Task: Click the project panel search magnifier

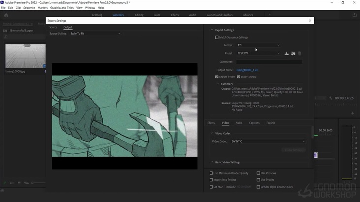Action: coord(6,37)
